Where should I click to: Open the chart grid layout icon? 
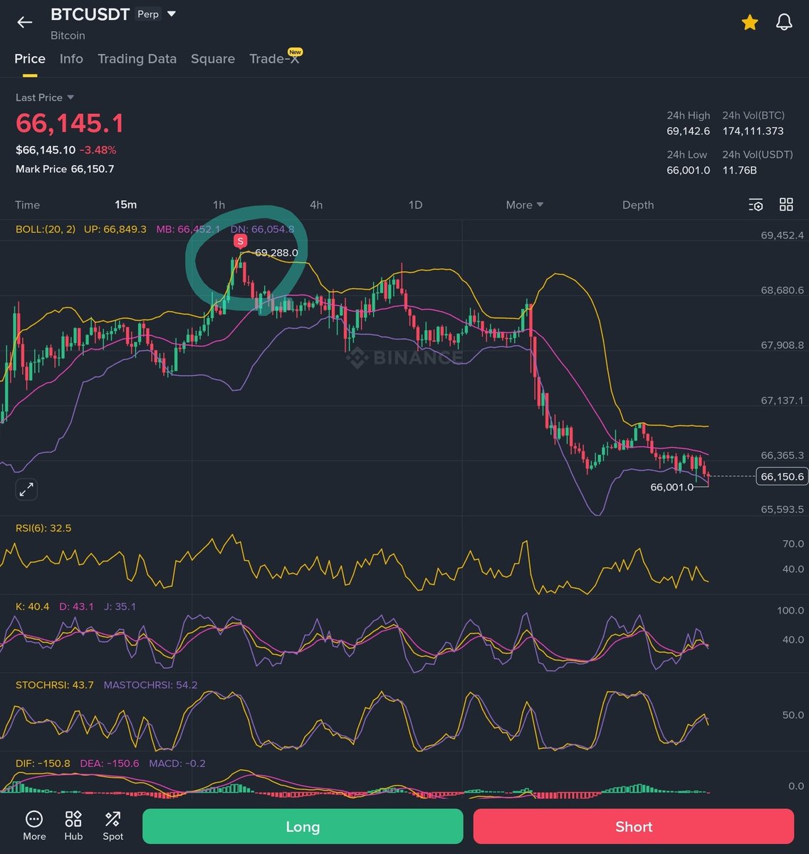pyautogui.click(x=786, y=205)
